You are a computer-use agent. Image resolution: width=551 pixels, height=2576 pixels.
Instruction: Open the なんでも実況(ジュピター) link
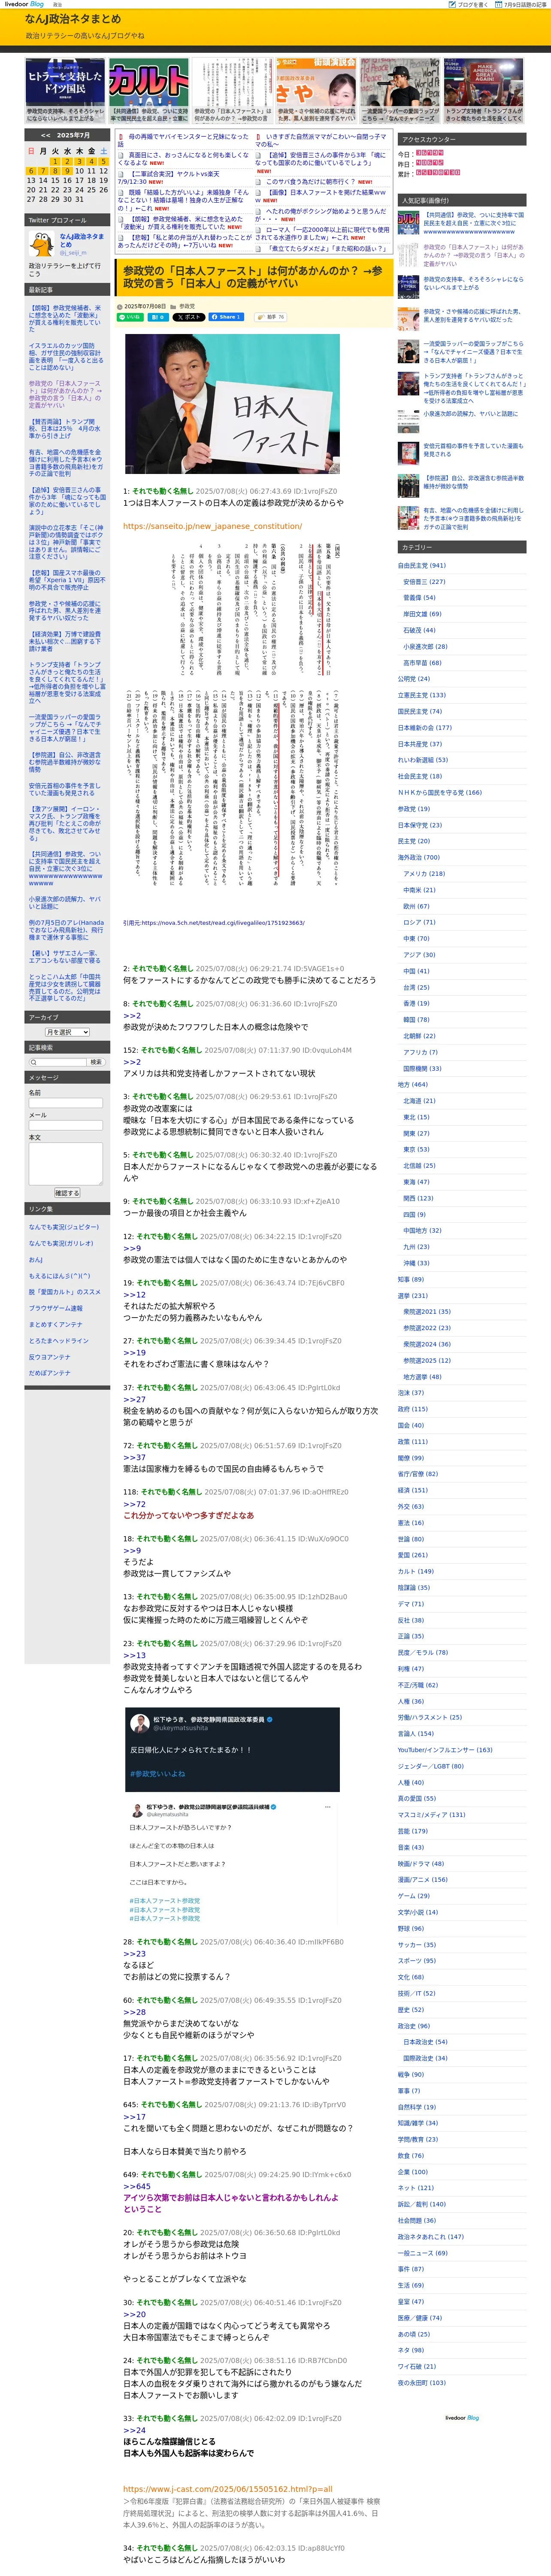point(64,1227)
